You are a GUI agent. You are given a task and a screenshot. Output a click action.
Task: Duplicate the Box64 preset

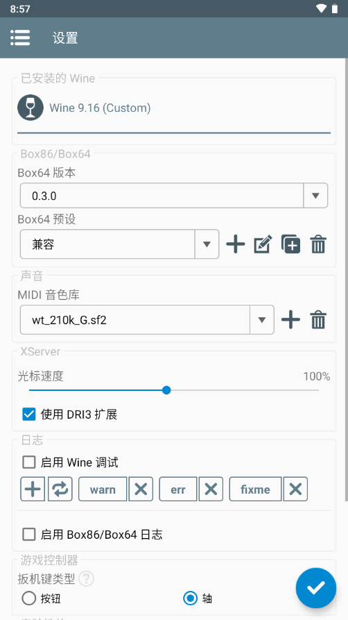(290, 244)
